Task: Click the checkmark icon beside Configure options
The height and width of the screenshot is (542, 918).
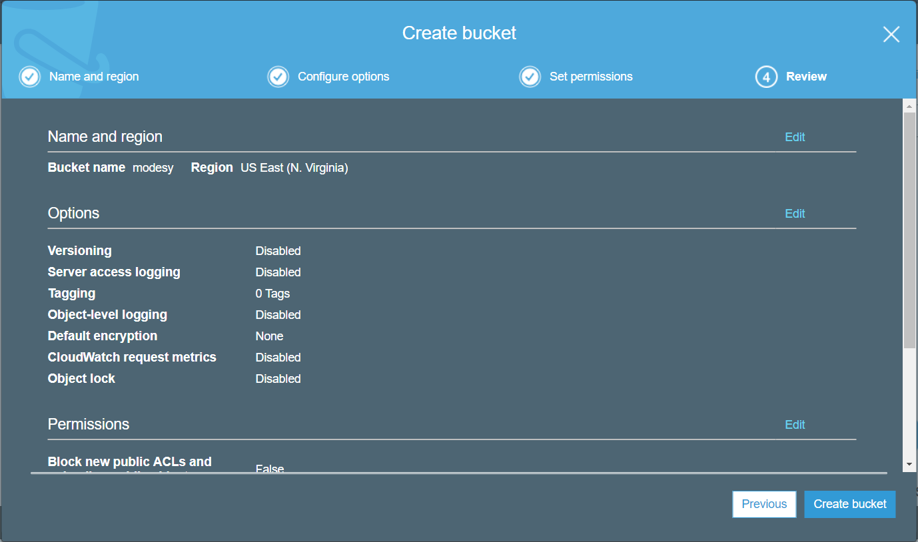Action: [x=278, y=77]
